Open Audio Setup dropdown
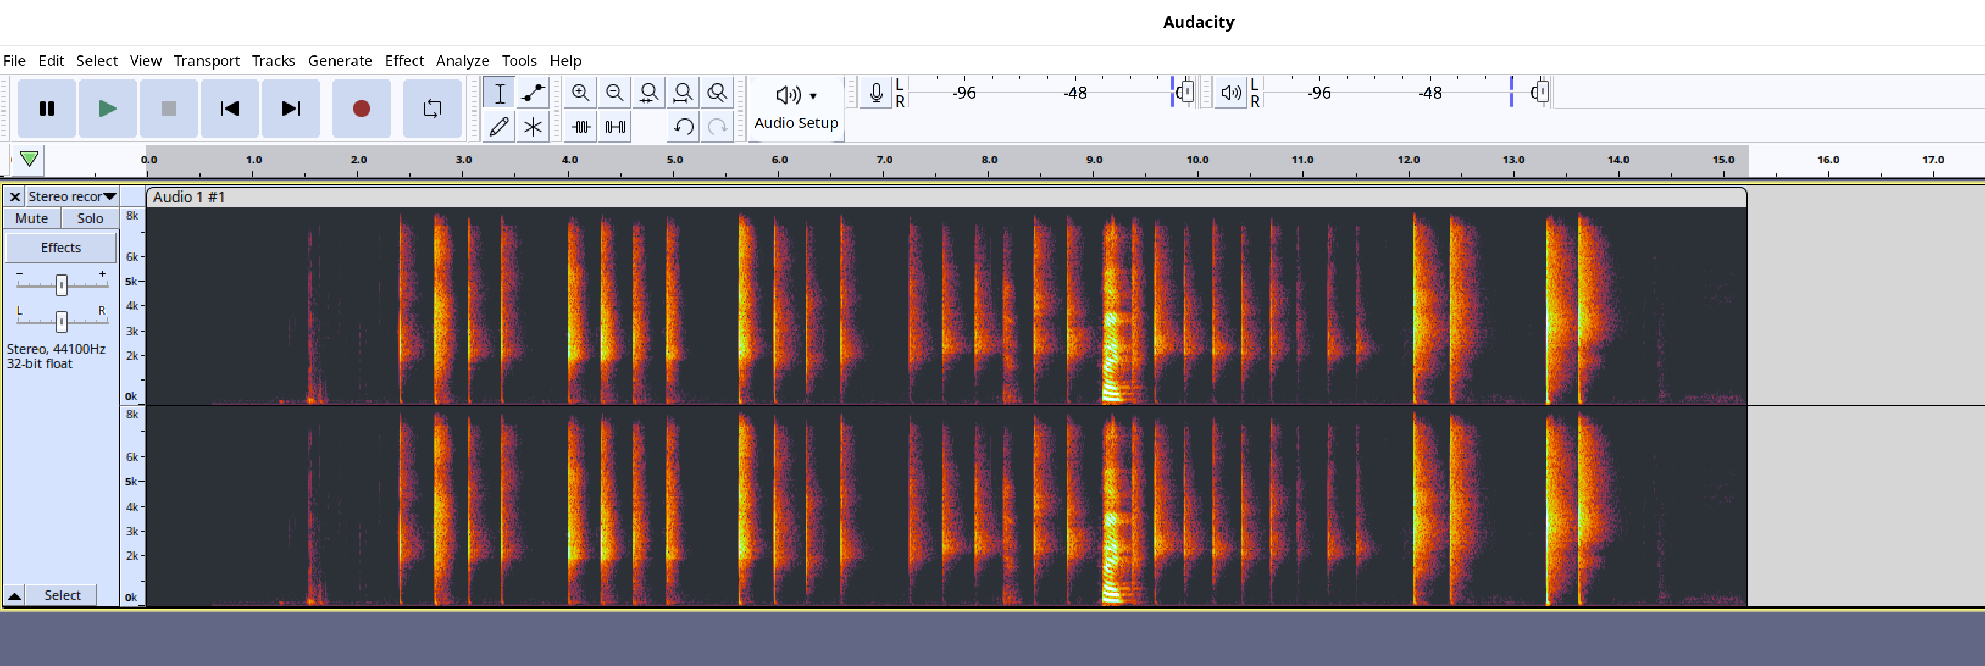Viewport: 1985px width, 666px height. [x=796, y=109]
